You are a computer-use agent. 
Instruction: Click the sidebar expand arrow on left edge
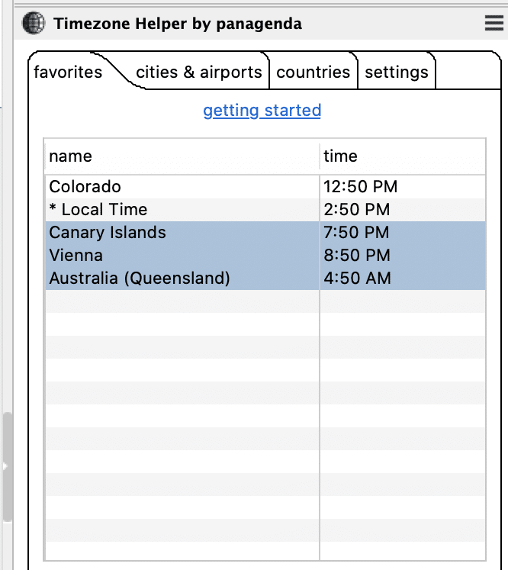click(4, 465)
